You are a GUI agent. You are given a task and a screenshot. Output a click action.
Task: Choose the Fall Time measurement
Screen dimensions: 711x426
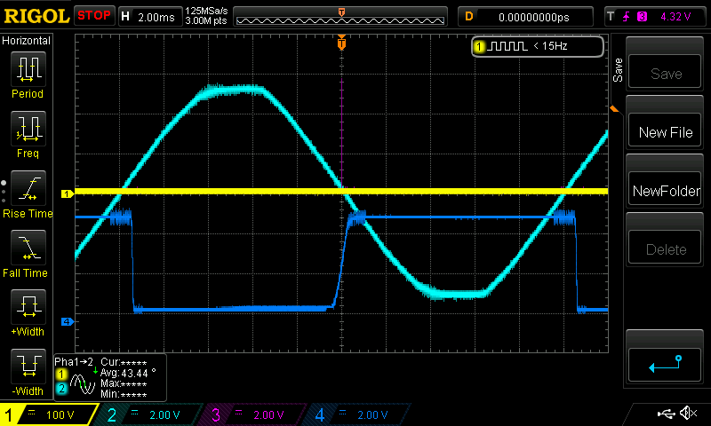pos(28,252)
